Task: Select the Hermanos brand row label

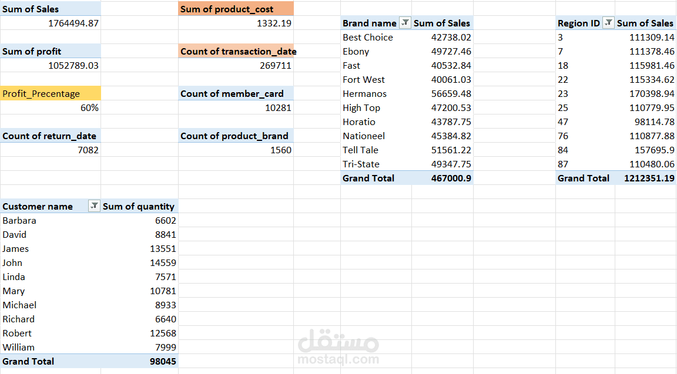Action: point(364,94)
